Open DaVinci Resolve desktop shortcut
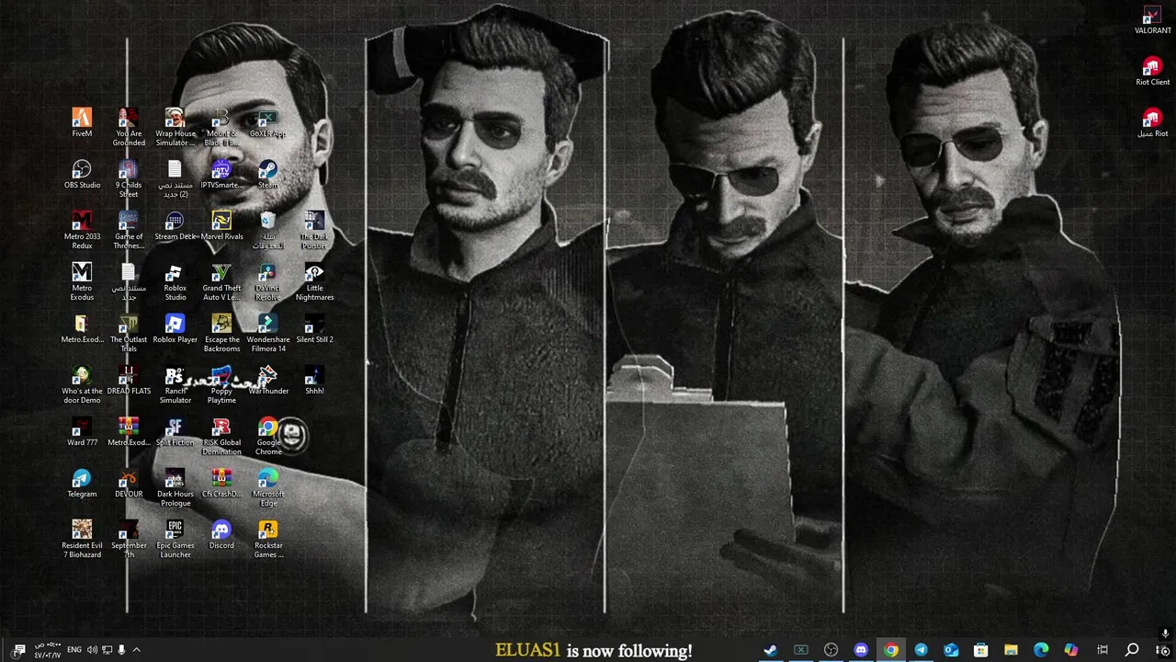The height and width of the screenshot is (662, 1176). pos(267,282)
